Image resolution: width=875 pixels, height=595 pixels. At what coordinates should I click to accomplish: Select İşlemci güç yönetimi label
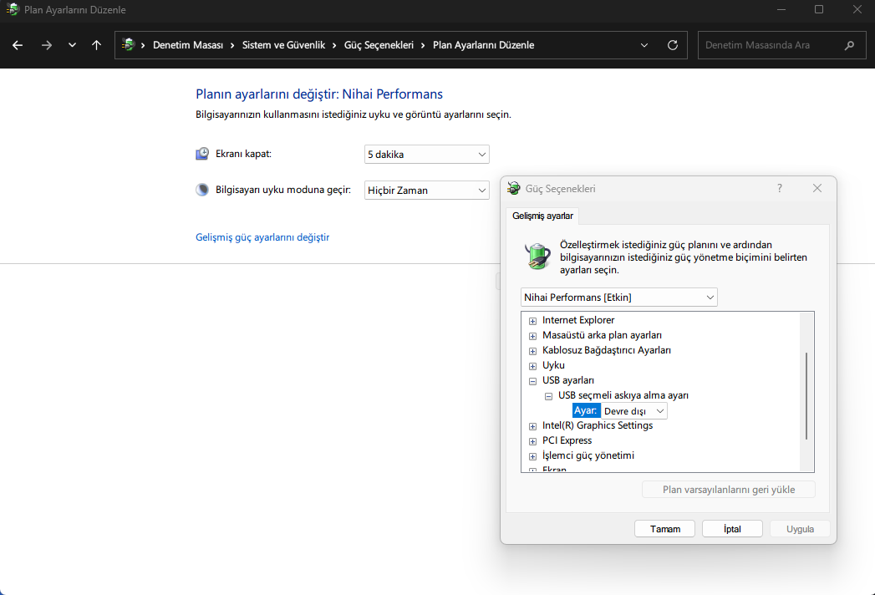(588, 456)
